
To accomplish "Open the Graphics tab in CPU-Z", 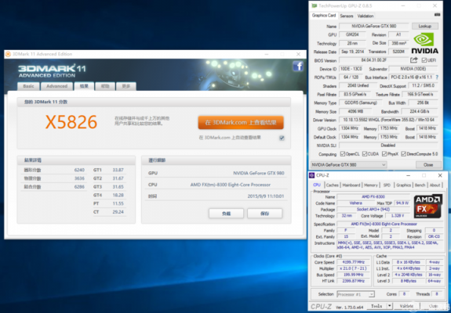I will pyautogui.click(x=403, y=185).
